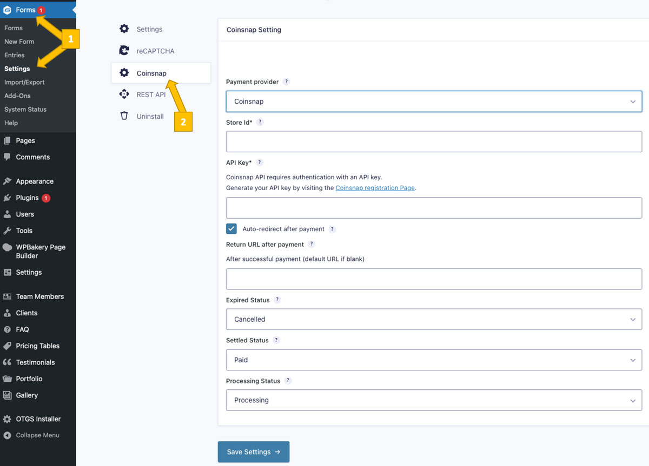The height and width of the screenshot is (466, 649).
Task: Open the Payment provider dropdown
Action: click(x=434, y=101)
